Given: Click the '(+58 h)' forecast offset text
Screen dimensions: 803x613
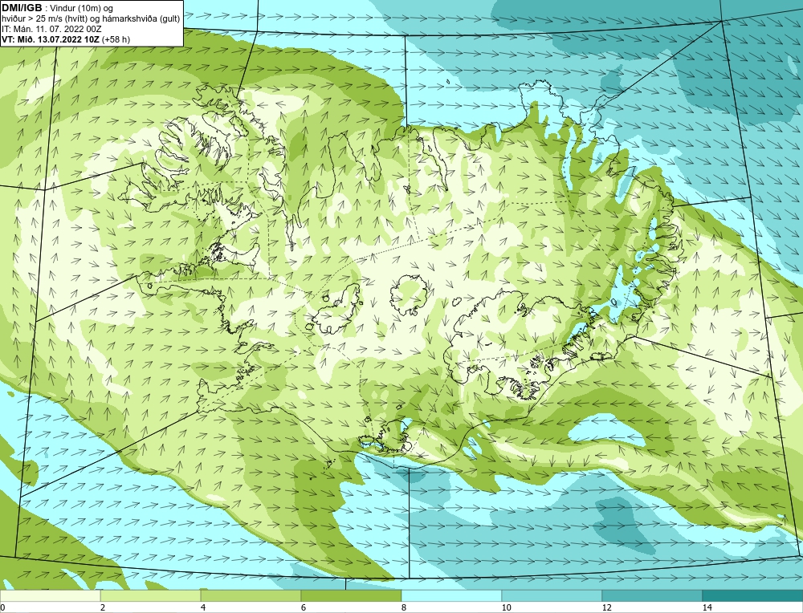Looking at the screenshot, I should (116, 39).
